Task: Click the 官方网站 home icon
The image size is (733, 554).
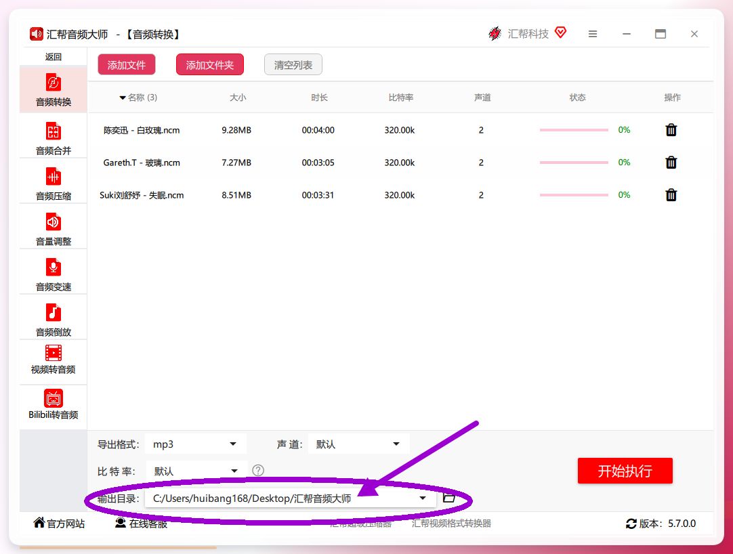Action: point(39,522)
